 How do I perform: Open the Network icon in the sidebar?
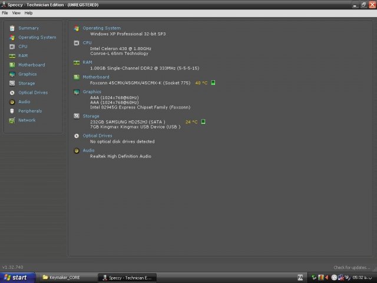[x=12, y=120]
